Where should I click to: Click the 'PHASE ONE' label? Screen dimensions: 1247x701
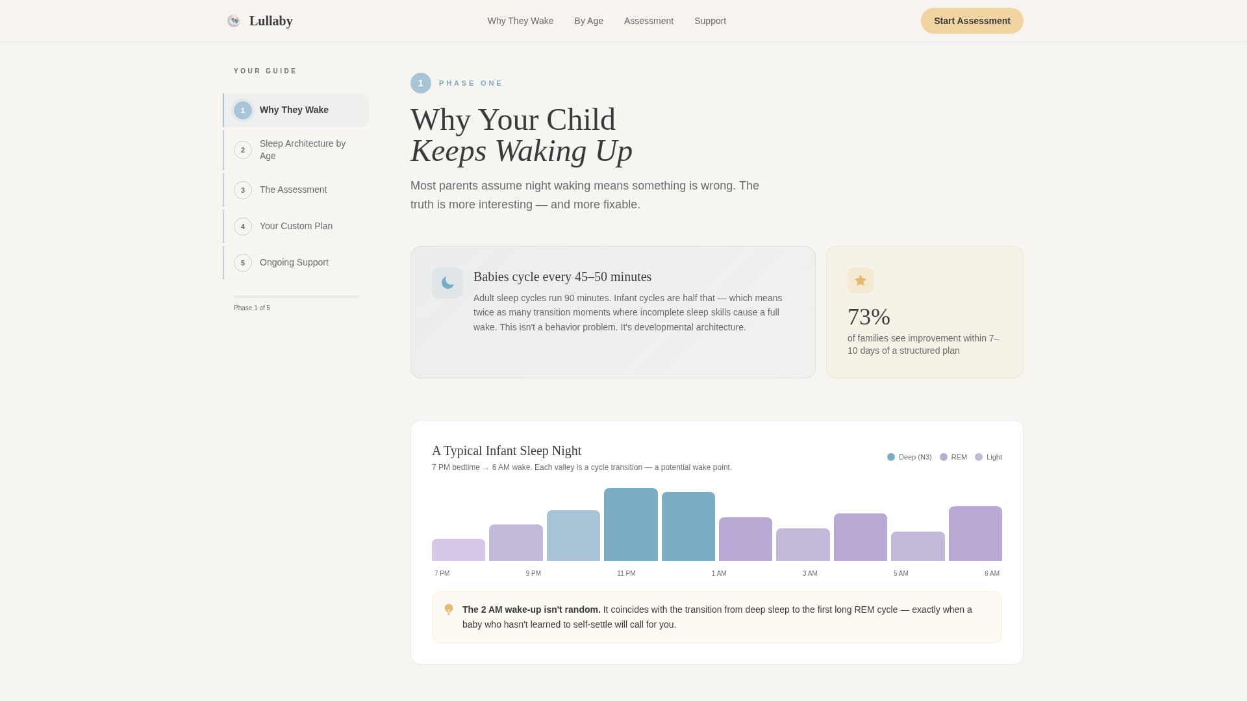[471, 83]
